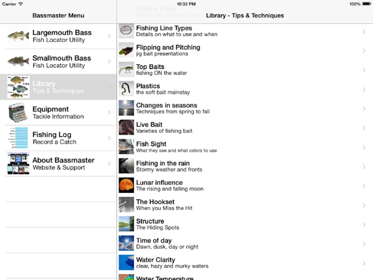Tap the Time of day sky icon
Screen dimensions: 373x280
126,243
